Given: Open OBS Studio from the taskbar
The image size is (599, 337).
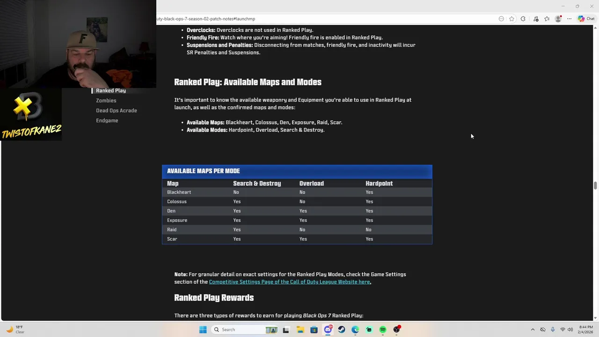Looking at the screenshot, I should (x=397, y=330).
